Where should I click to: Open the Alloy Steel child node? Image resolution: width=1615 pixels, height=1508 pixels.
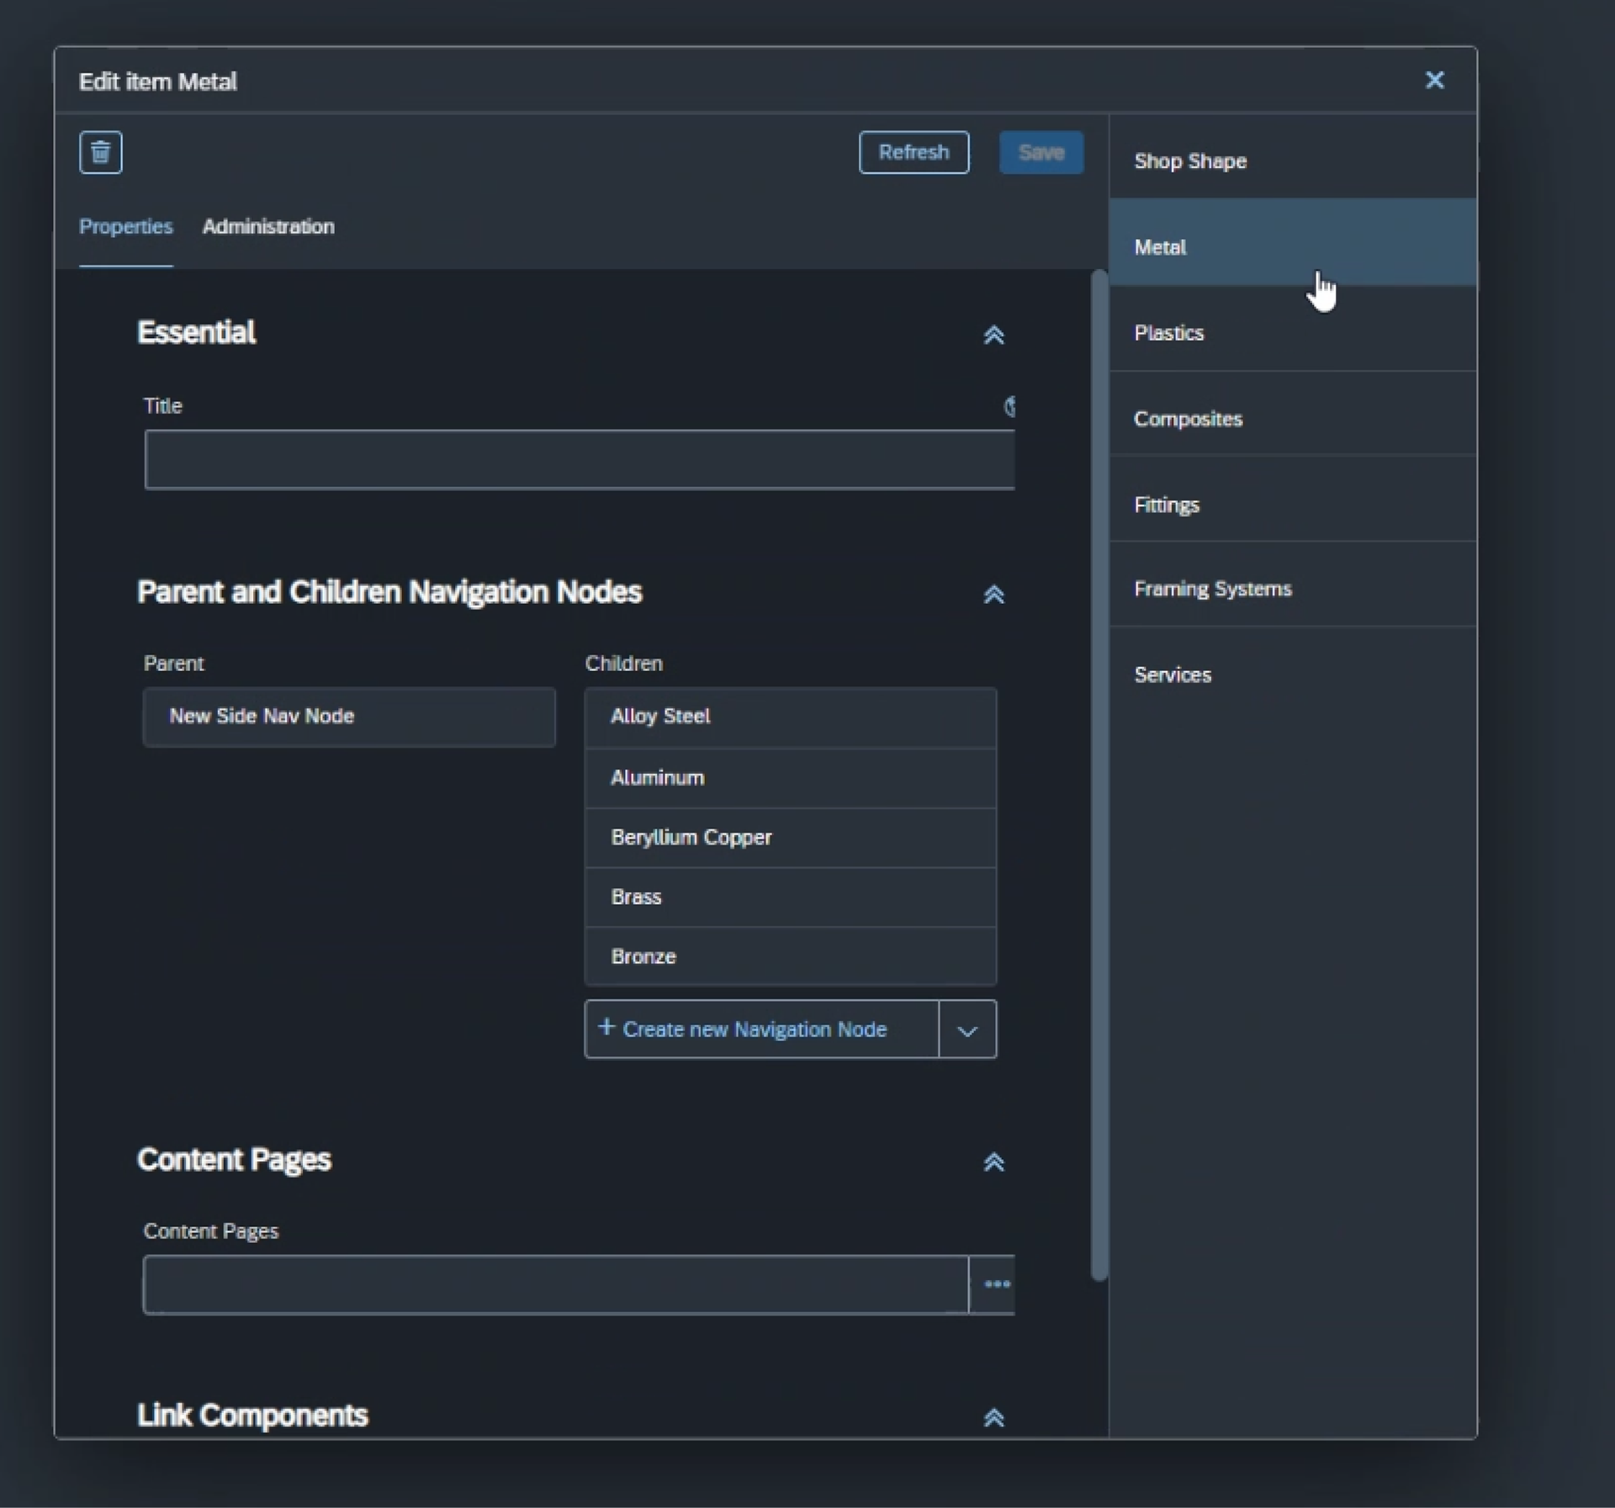pyautogui.click(x=791, y=717)
